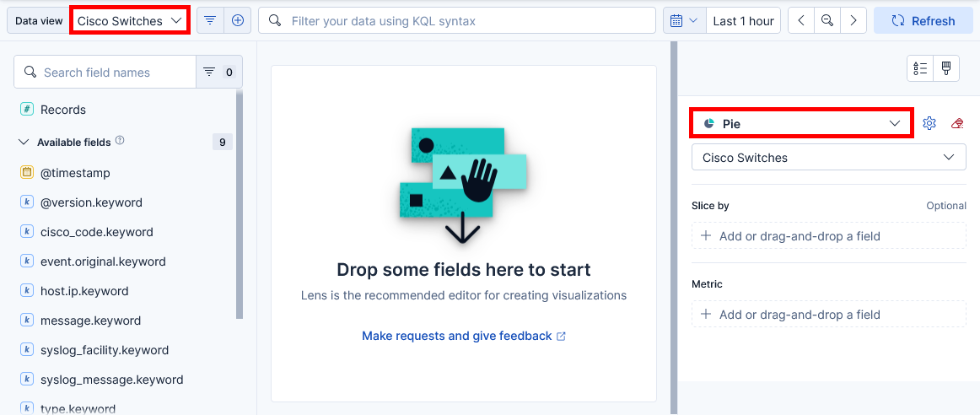Add a field to Slice by
The image size is (980, 415).
tap(829, 235)
